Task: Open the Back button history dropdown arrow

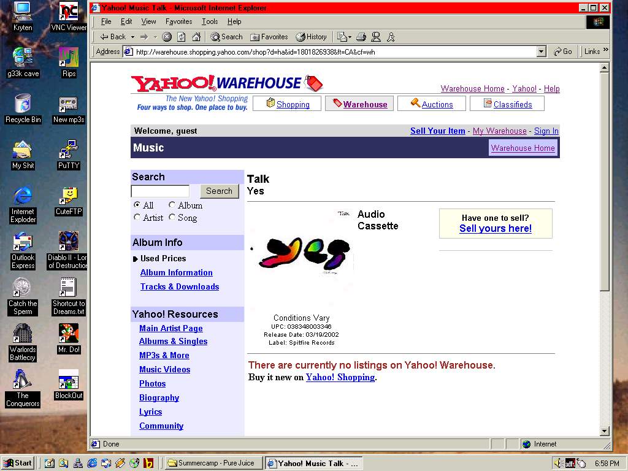Action: pyautogui.click(x=132, y=37)
